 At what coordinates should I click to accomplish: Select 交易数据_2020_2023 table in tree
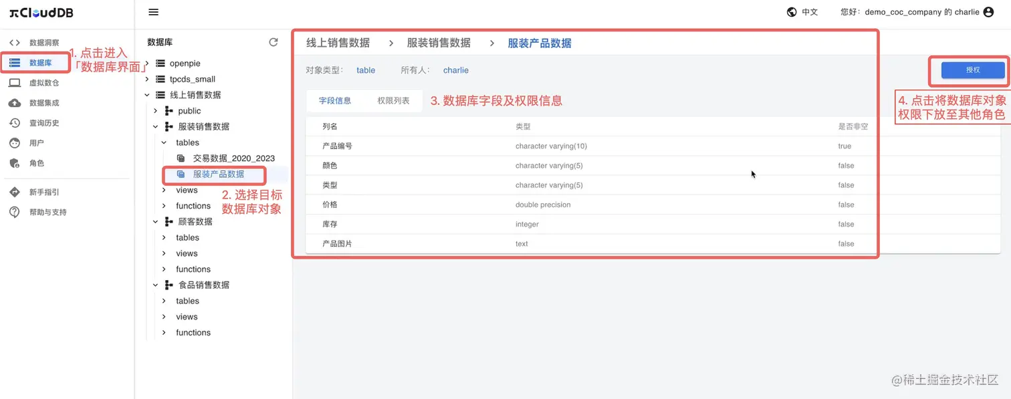234,158
